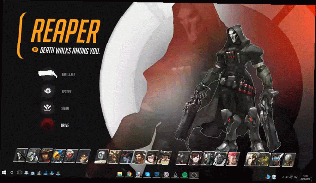Image resolution: width=316 pixels, height=183 pixels.
Task: Choose the Hanzo hero portrait
Action: (x=139, y=156)
